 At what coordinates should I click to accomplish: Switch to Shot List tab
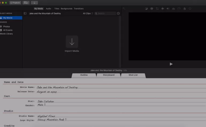(133, 75)
